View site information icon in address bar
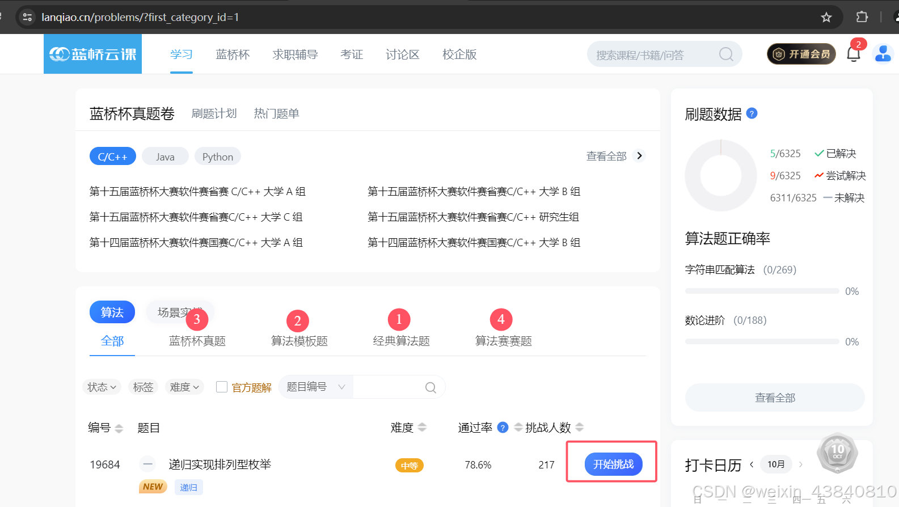 [x=27, y=17]
